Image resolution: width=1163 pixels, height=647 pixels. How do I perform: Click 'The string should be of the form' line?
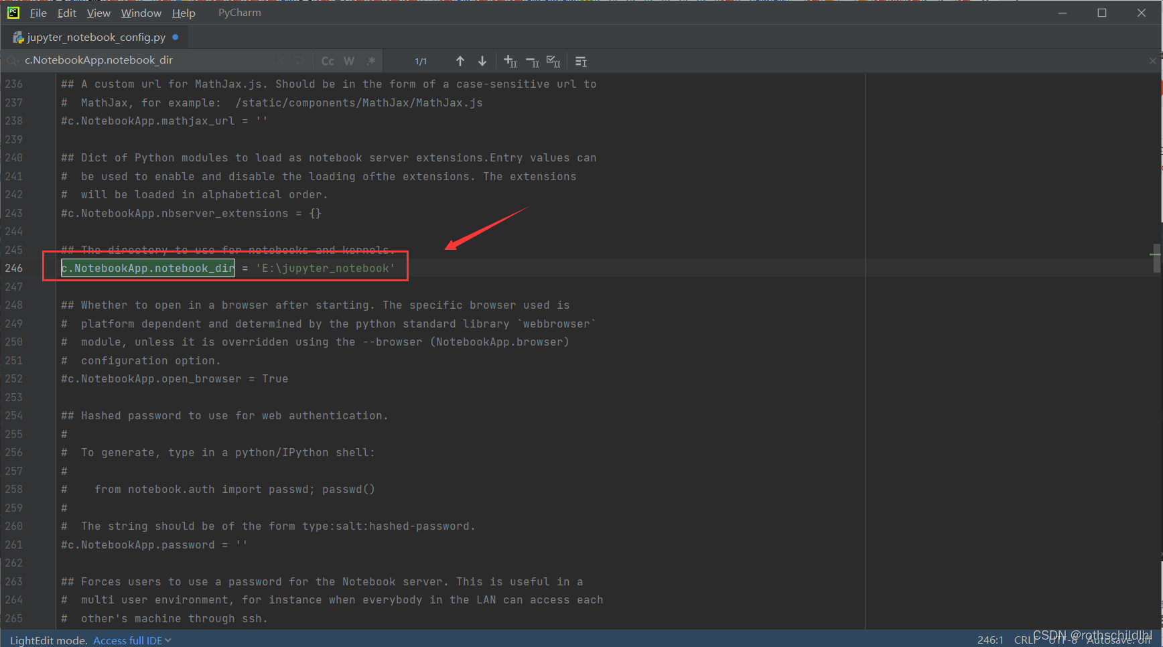(x=268, y=526)
